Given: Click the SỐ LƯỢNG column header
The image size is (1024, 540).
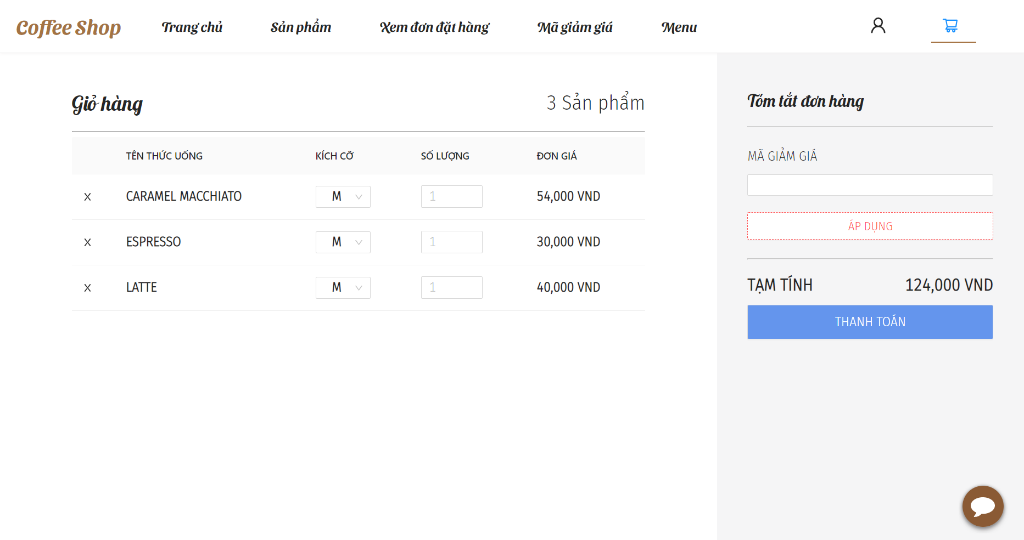Looking at the screenshot, I should (445, 156).
